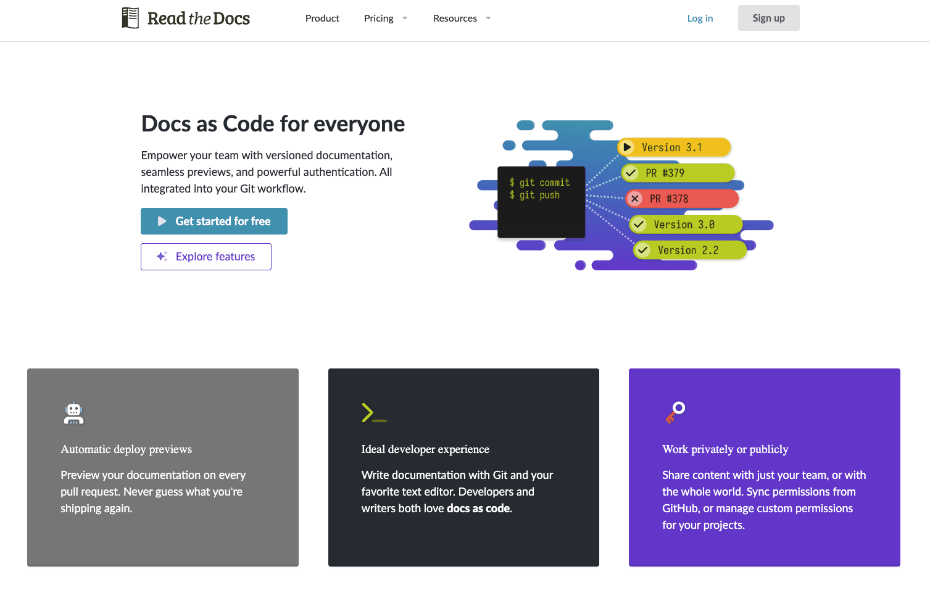Open the Product menu item
This screenshot has width=930, height=611.
click(x=322, y=19)
